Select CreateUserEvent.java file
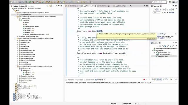Viewport: 188px width, 105px height. [x=27, y=76]
